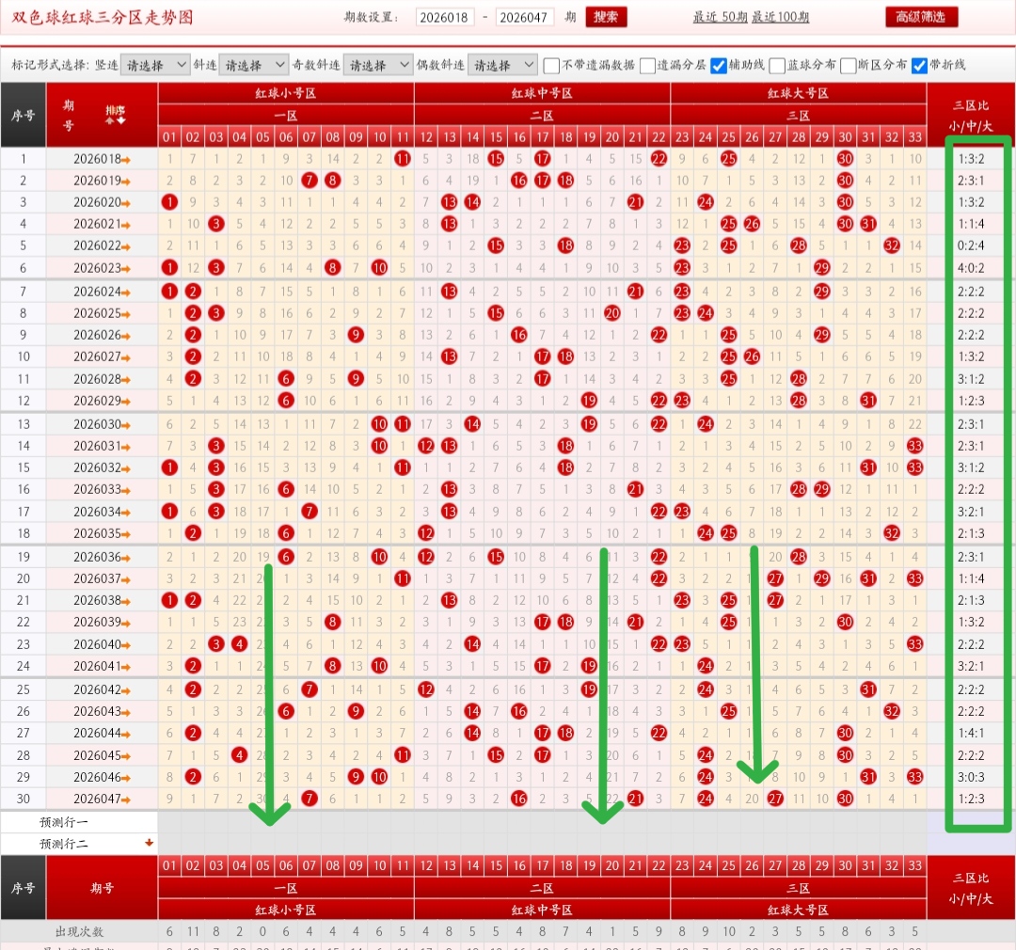The height and width of the screenshot is (950, 1016).
Task: Click the red down arrow in 预测行二
Action: (149, 843)
